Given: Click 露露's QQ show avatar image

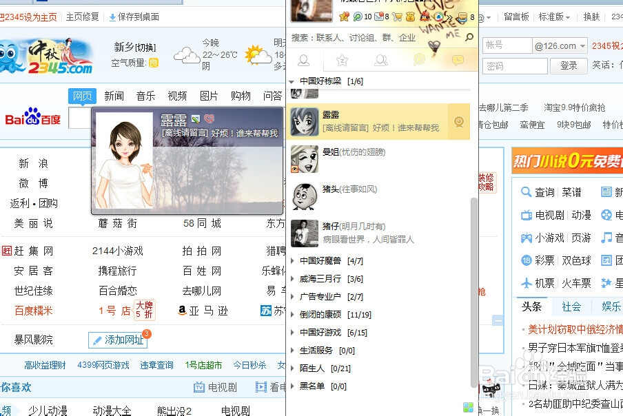Looking at the screenshot, I should point(124,160).
